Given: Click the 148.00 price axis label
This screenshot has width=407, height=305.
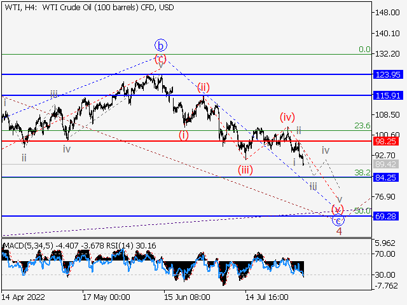Looking at the screenshot, I should coord(387,13).
